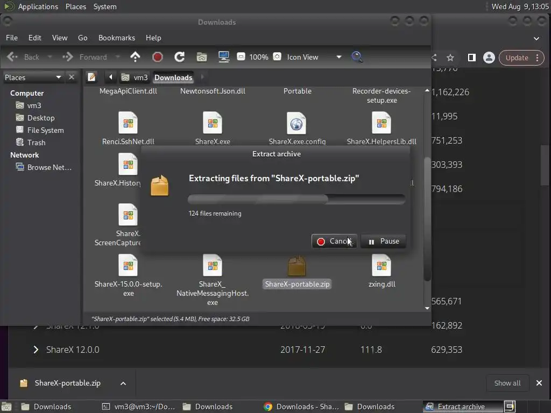This screenshot has width=551, height=413.
Task: Click vm3 path bar button
Action: pos(135,77)
